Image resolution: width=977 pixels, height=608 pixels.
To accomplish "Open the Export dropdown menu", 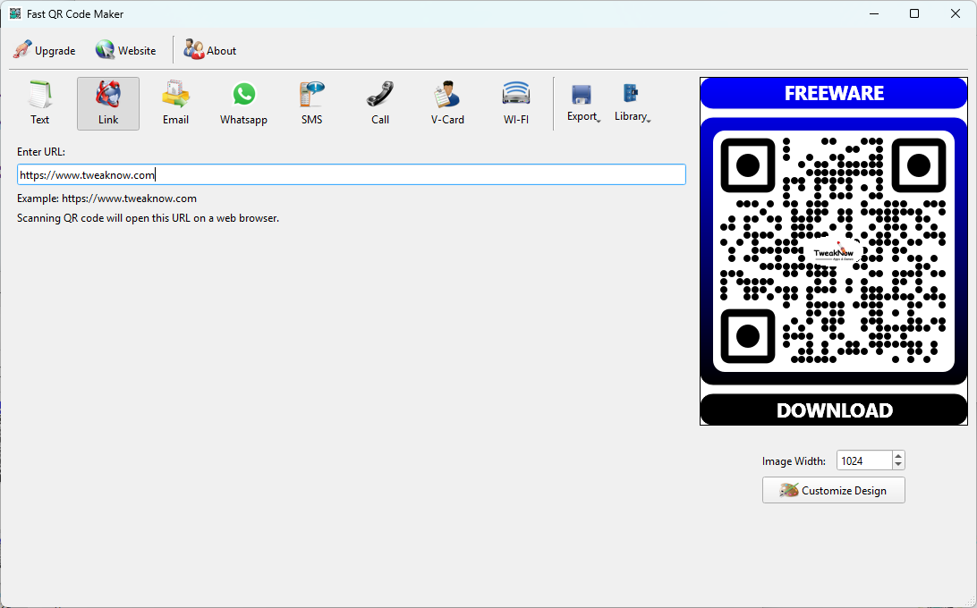I will pyautogui.click(x=583, y=104).
